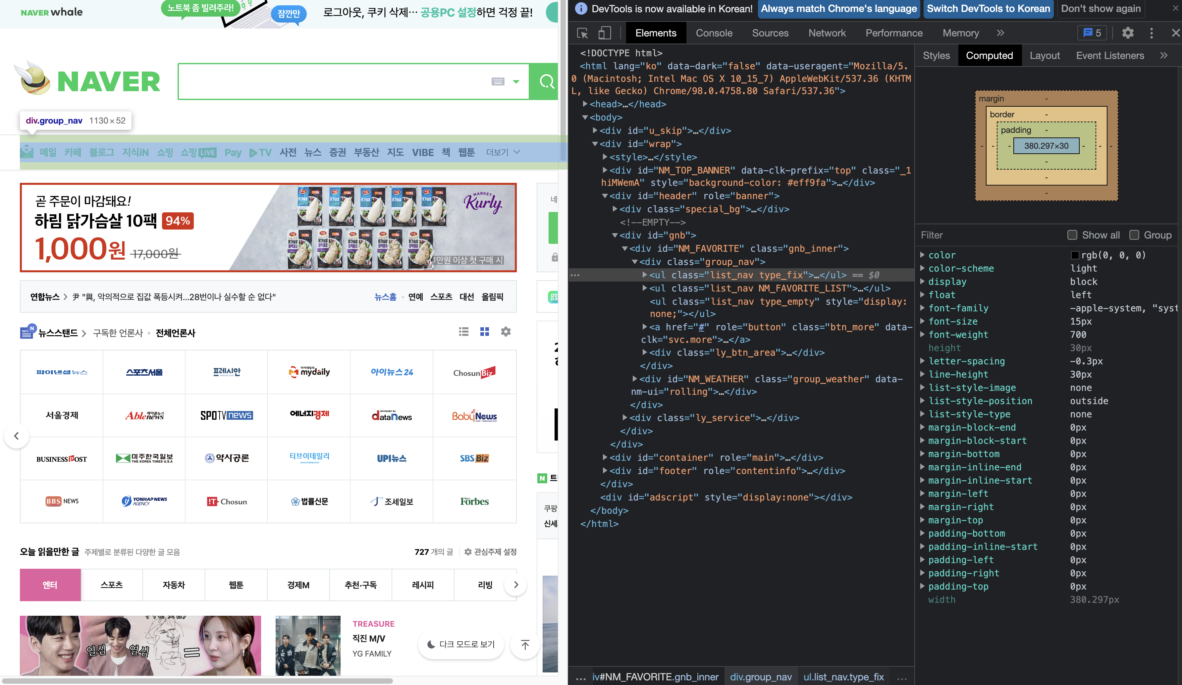Open search autocomplete dropdown arrow
1182x685 pixels.
coord(516,81)
